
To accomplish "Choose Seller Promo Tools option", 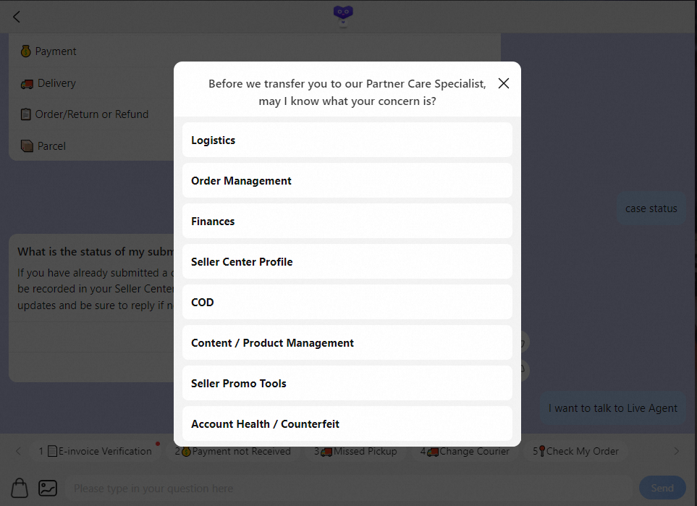I will 347,384.
